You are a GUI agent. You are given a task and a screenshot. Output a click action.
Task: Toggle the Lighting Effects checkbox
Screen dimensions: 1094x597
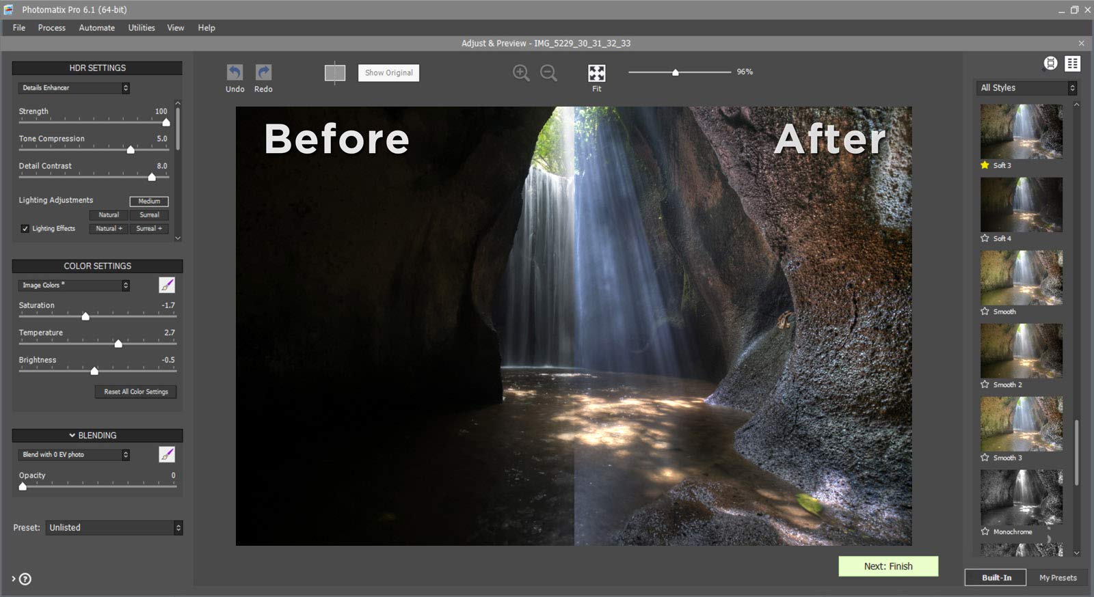[25, 229]
